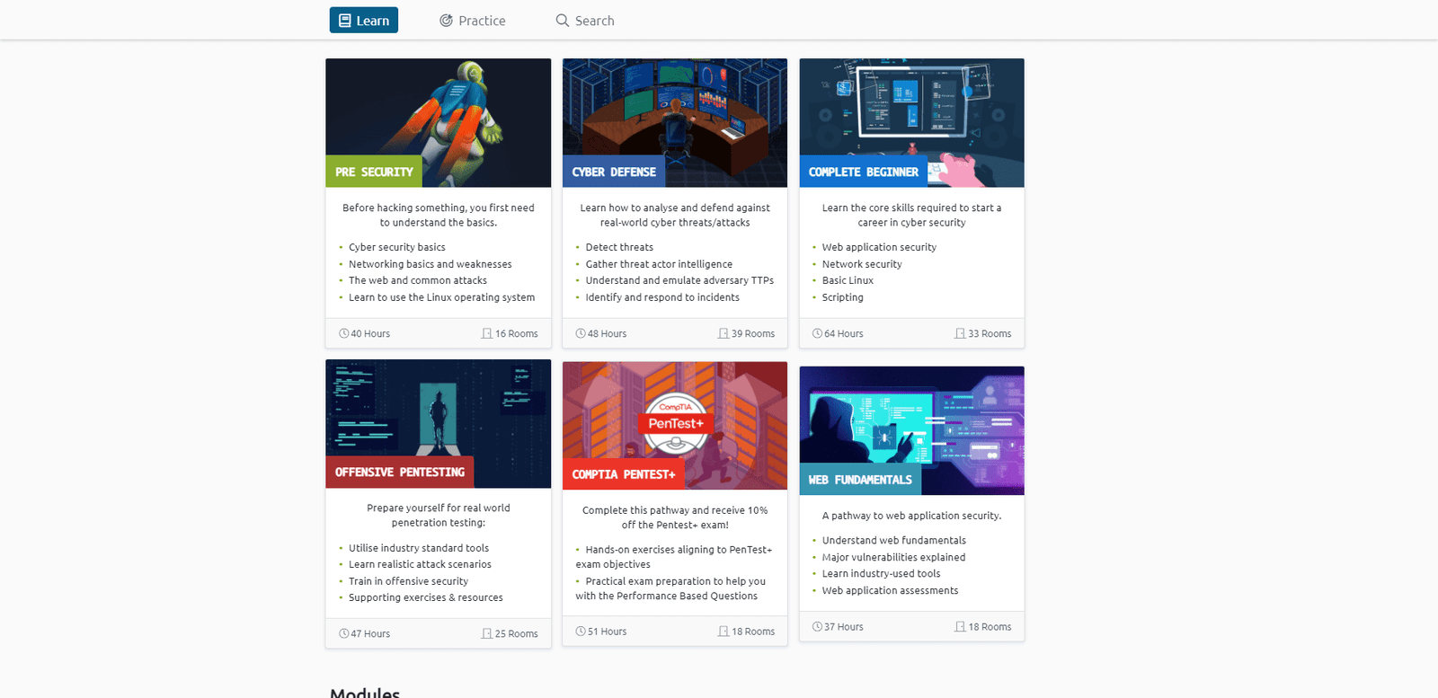The width and height of the screenshot is (1438, 698).
Task: Open the Search tab
Action: point(585,21)
